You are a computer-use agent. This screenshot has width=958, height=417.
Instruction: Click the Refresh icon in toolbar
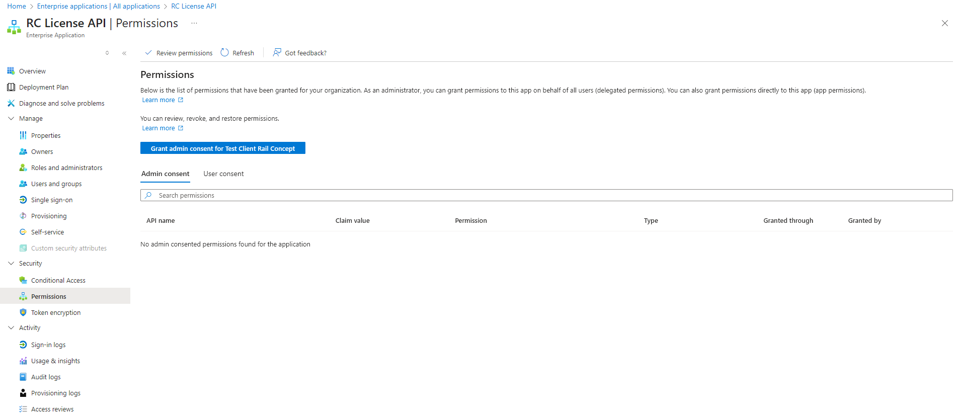pos(225,53)
